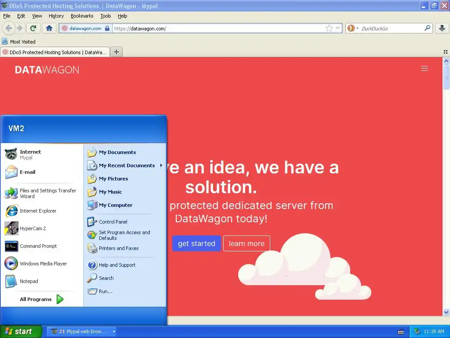450x338 pixels.
Task: Open the History menu
Action: click(x=56, y=16)
